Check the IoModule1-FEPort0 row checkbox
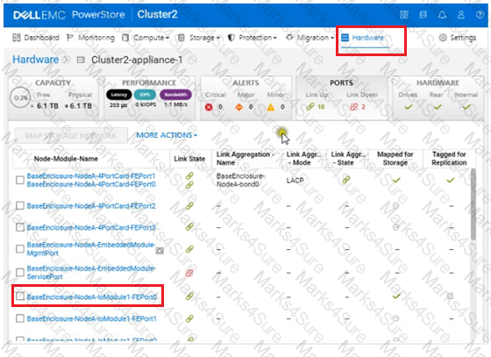 (x=20, y=296)
